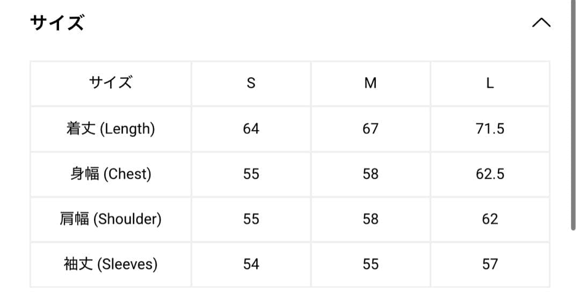The height and width of the screenshot is (303, 580).
Task: Click the 身幅 (Chest) row label
Action: pos(111,174)
